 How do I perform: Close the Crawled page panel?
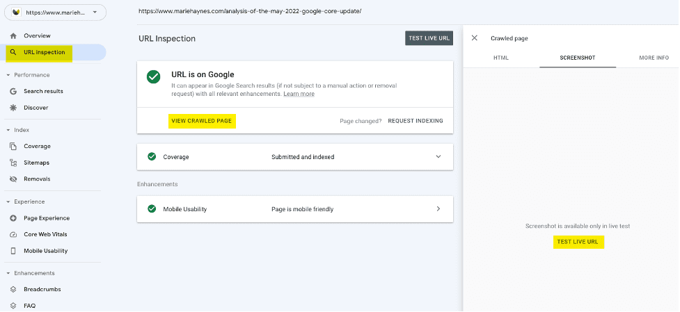click(x=475, y=38)
